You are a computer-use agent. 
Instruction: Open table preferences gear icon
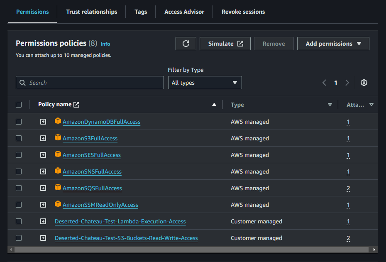tap(364, 83)
